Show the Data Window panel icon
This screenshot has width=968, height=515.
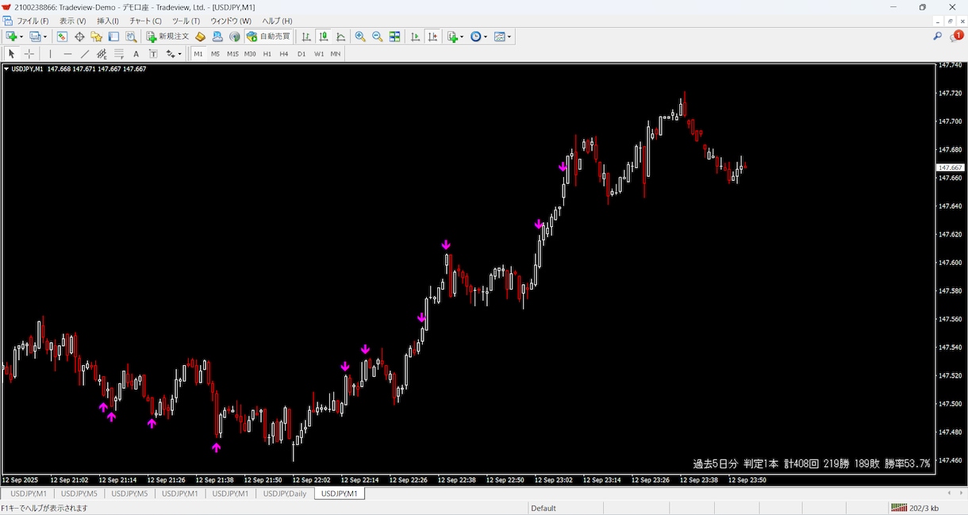click(x=79, y=37)
